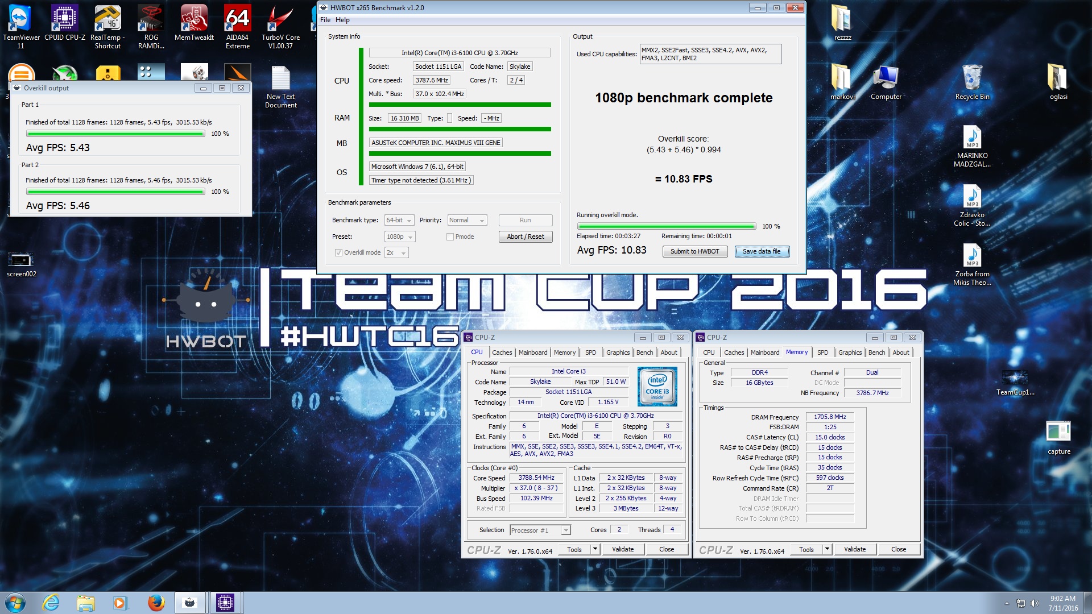Open Windows Media Player from the taskbar
Viewport: 1092px width, 614px height.
coord(120,603)
